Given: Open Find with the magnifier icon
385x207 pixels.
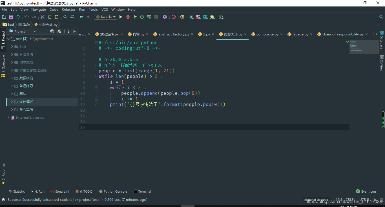Looking at the screenshot, I should (65, 17).
